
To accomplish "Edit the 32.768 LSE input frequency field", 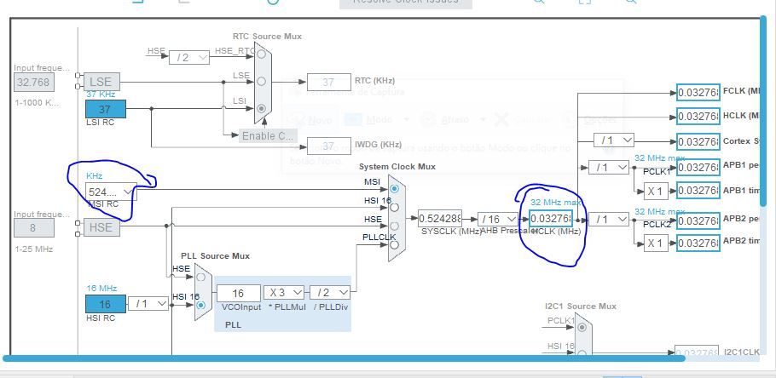I will tap(33, 82).
